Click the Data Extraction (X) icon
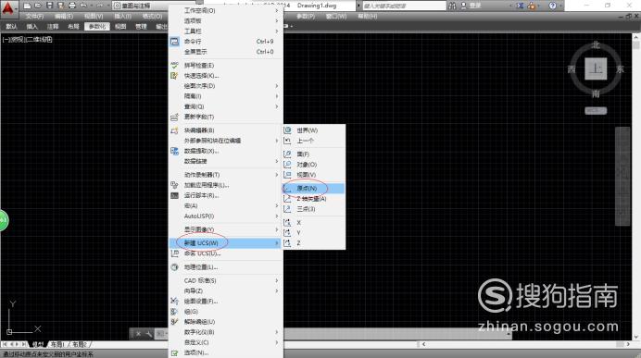The height and width of the screenshot is (358, 641). (174, 151)
